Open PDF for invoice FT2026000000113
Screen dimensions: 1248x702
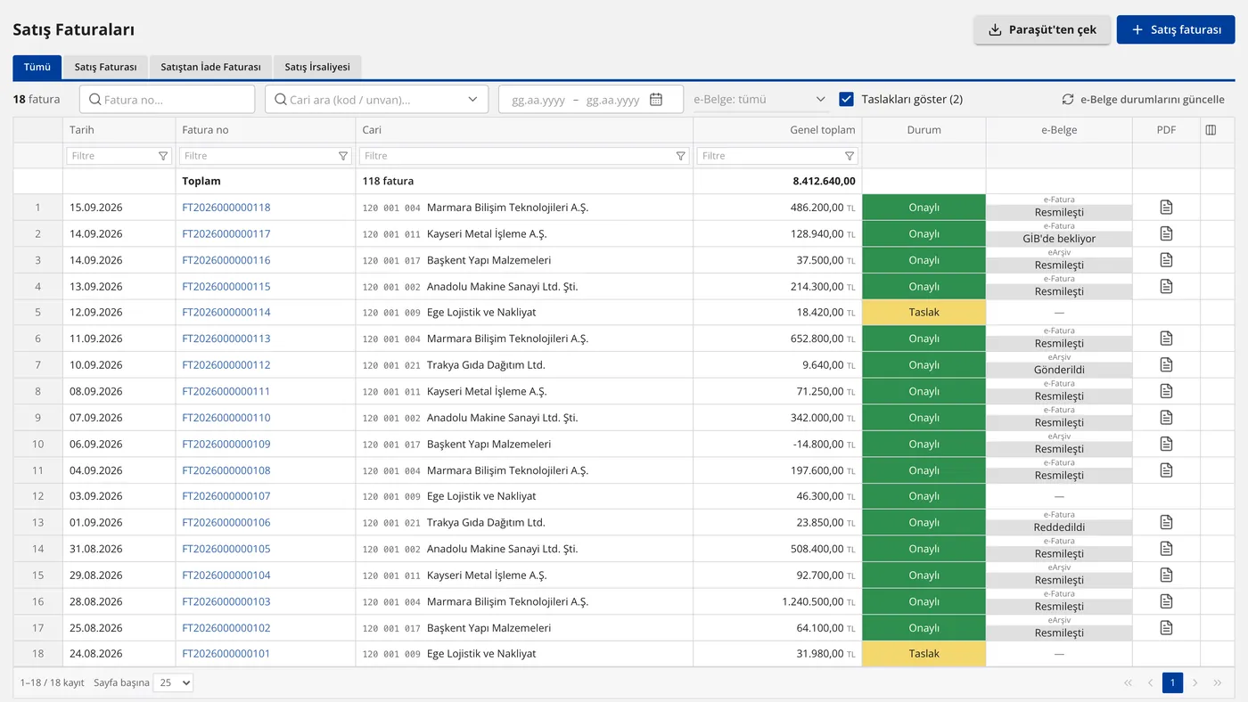pos(1166,339)
